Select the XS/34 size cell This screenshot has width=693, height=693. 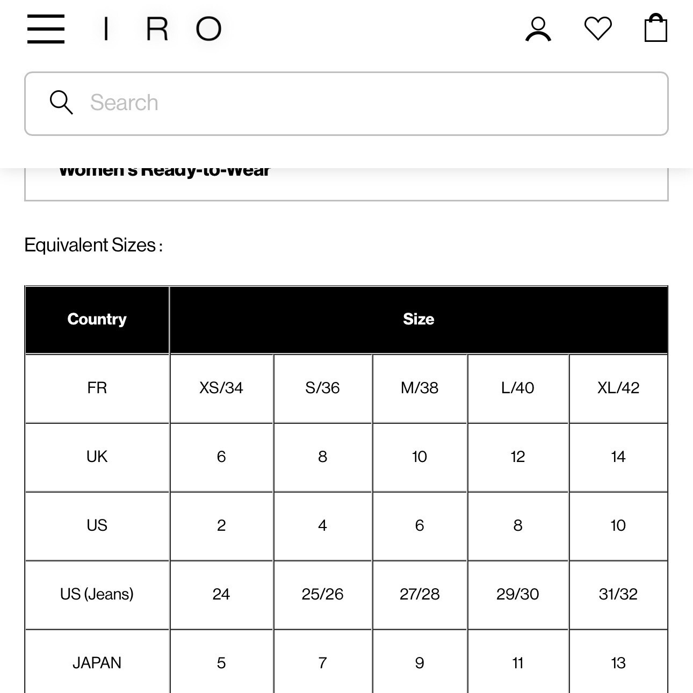[x=221, y=388]
